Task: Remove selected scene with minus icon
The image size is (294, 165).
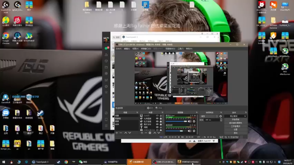Action: pyautogui.click(x=121, y=133)
